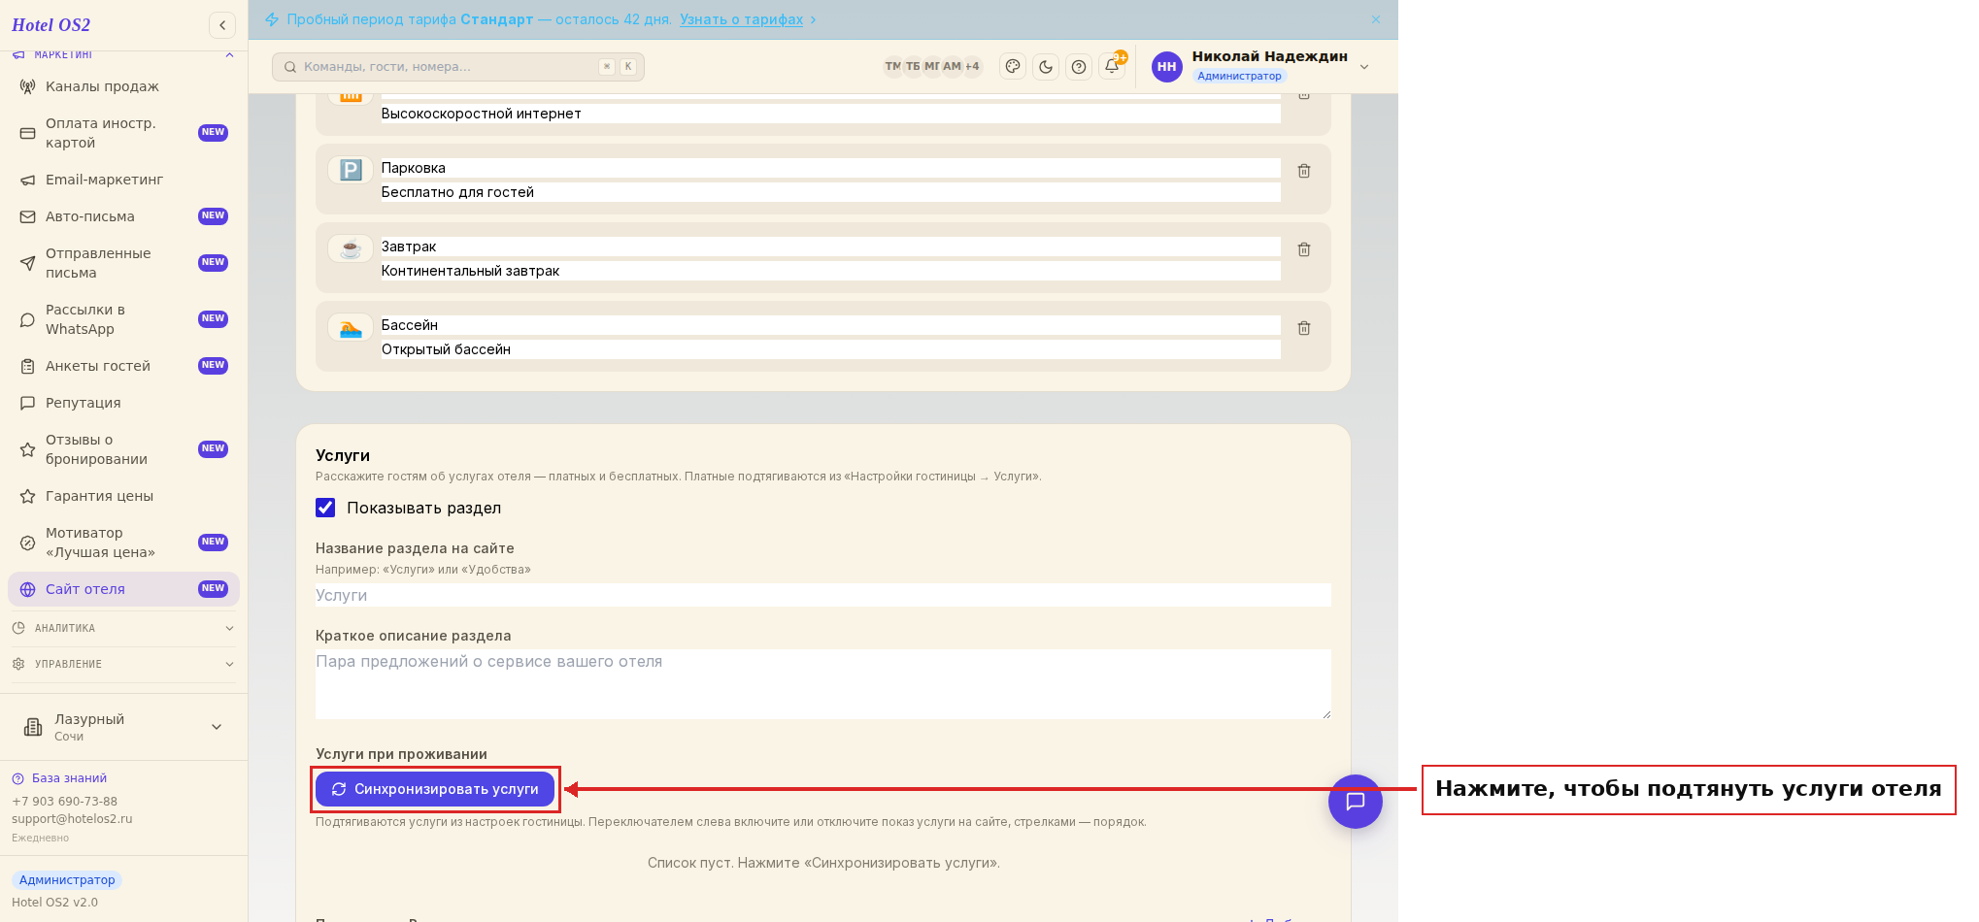
Task: Click Синхронизировать услуги button
Action: [x=435, y=789]
